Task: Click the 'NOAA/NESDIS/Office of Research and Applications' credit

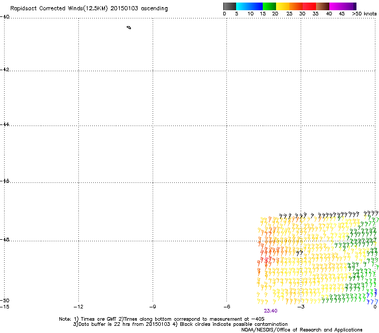Action: click(x=302, y=329)
